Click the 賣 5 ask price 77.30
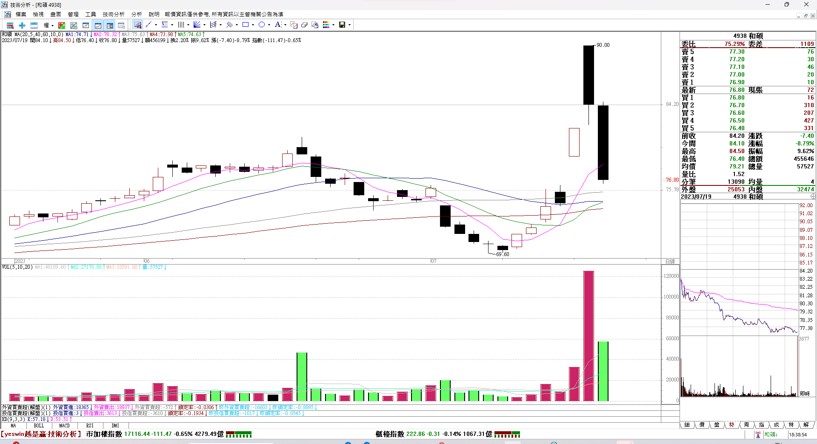 click(x=737, y=52)
